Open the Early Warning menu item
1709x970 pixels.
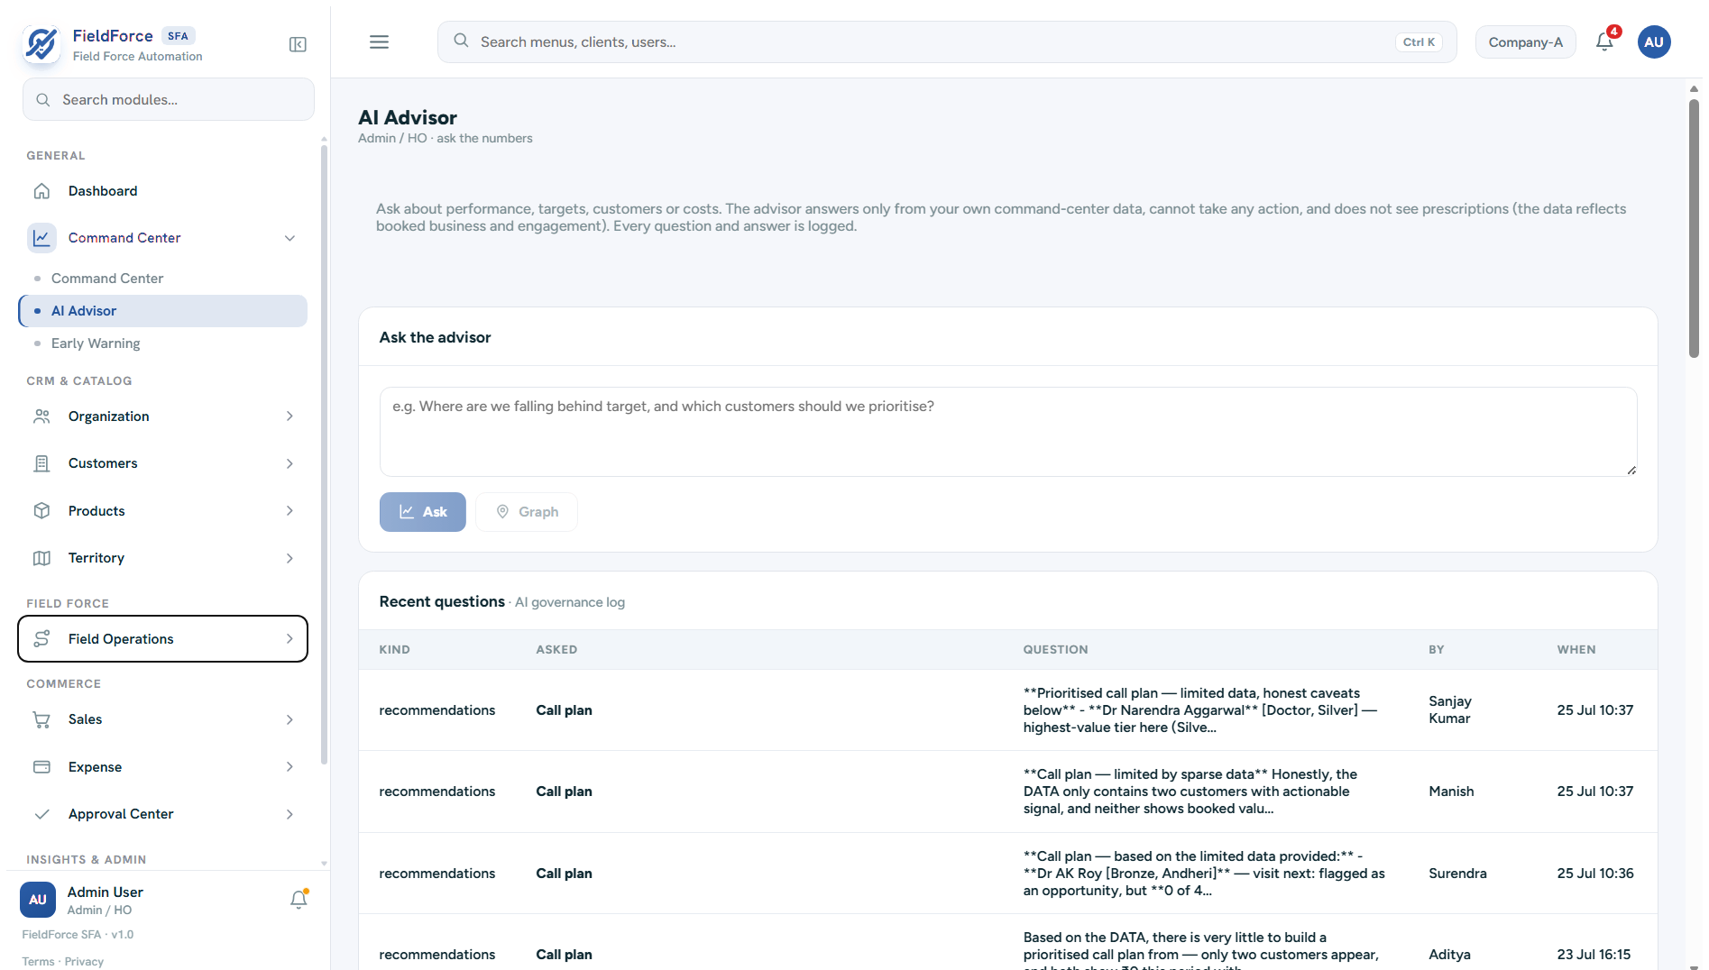(163, 343)
